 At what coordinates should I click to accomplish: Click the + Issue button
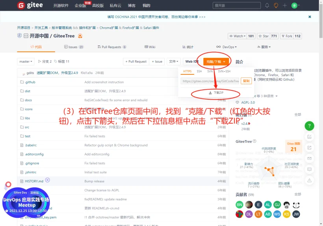coord(157,61)
